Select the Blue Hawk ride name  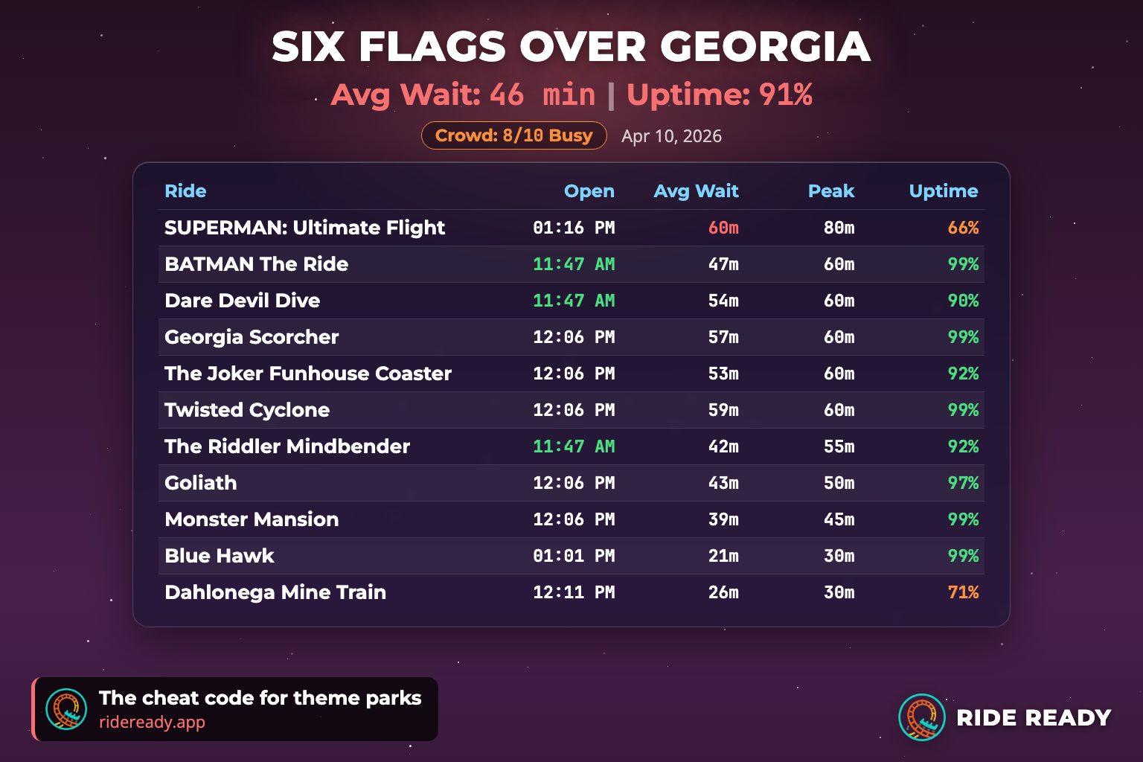pos(220,556)
